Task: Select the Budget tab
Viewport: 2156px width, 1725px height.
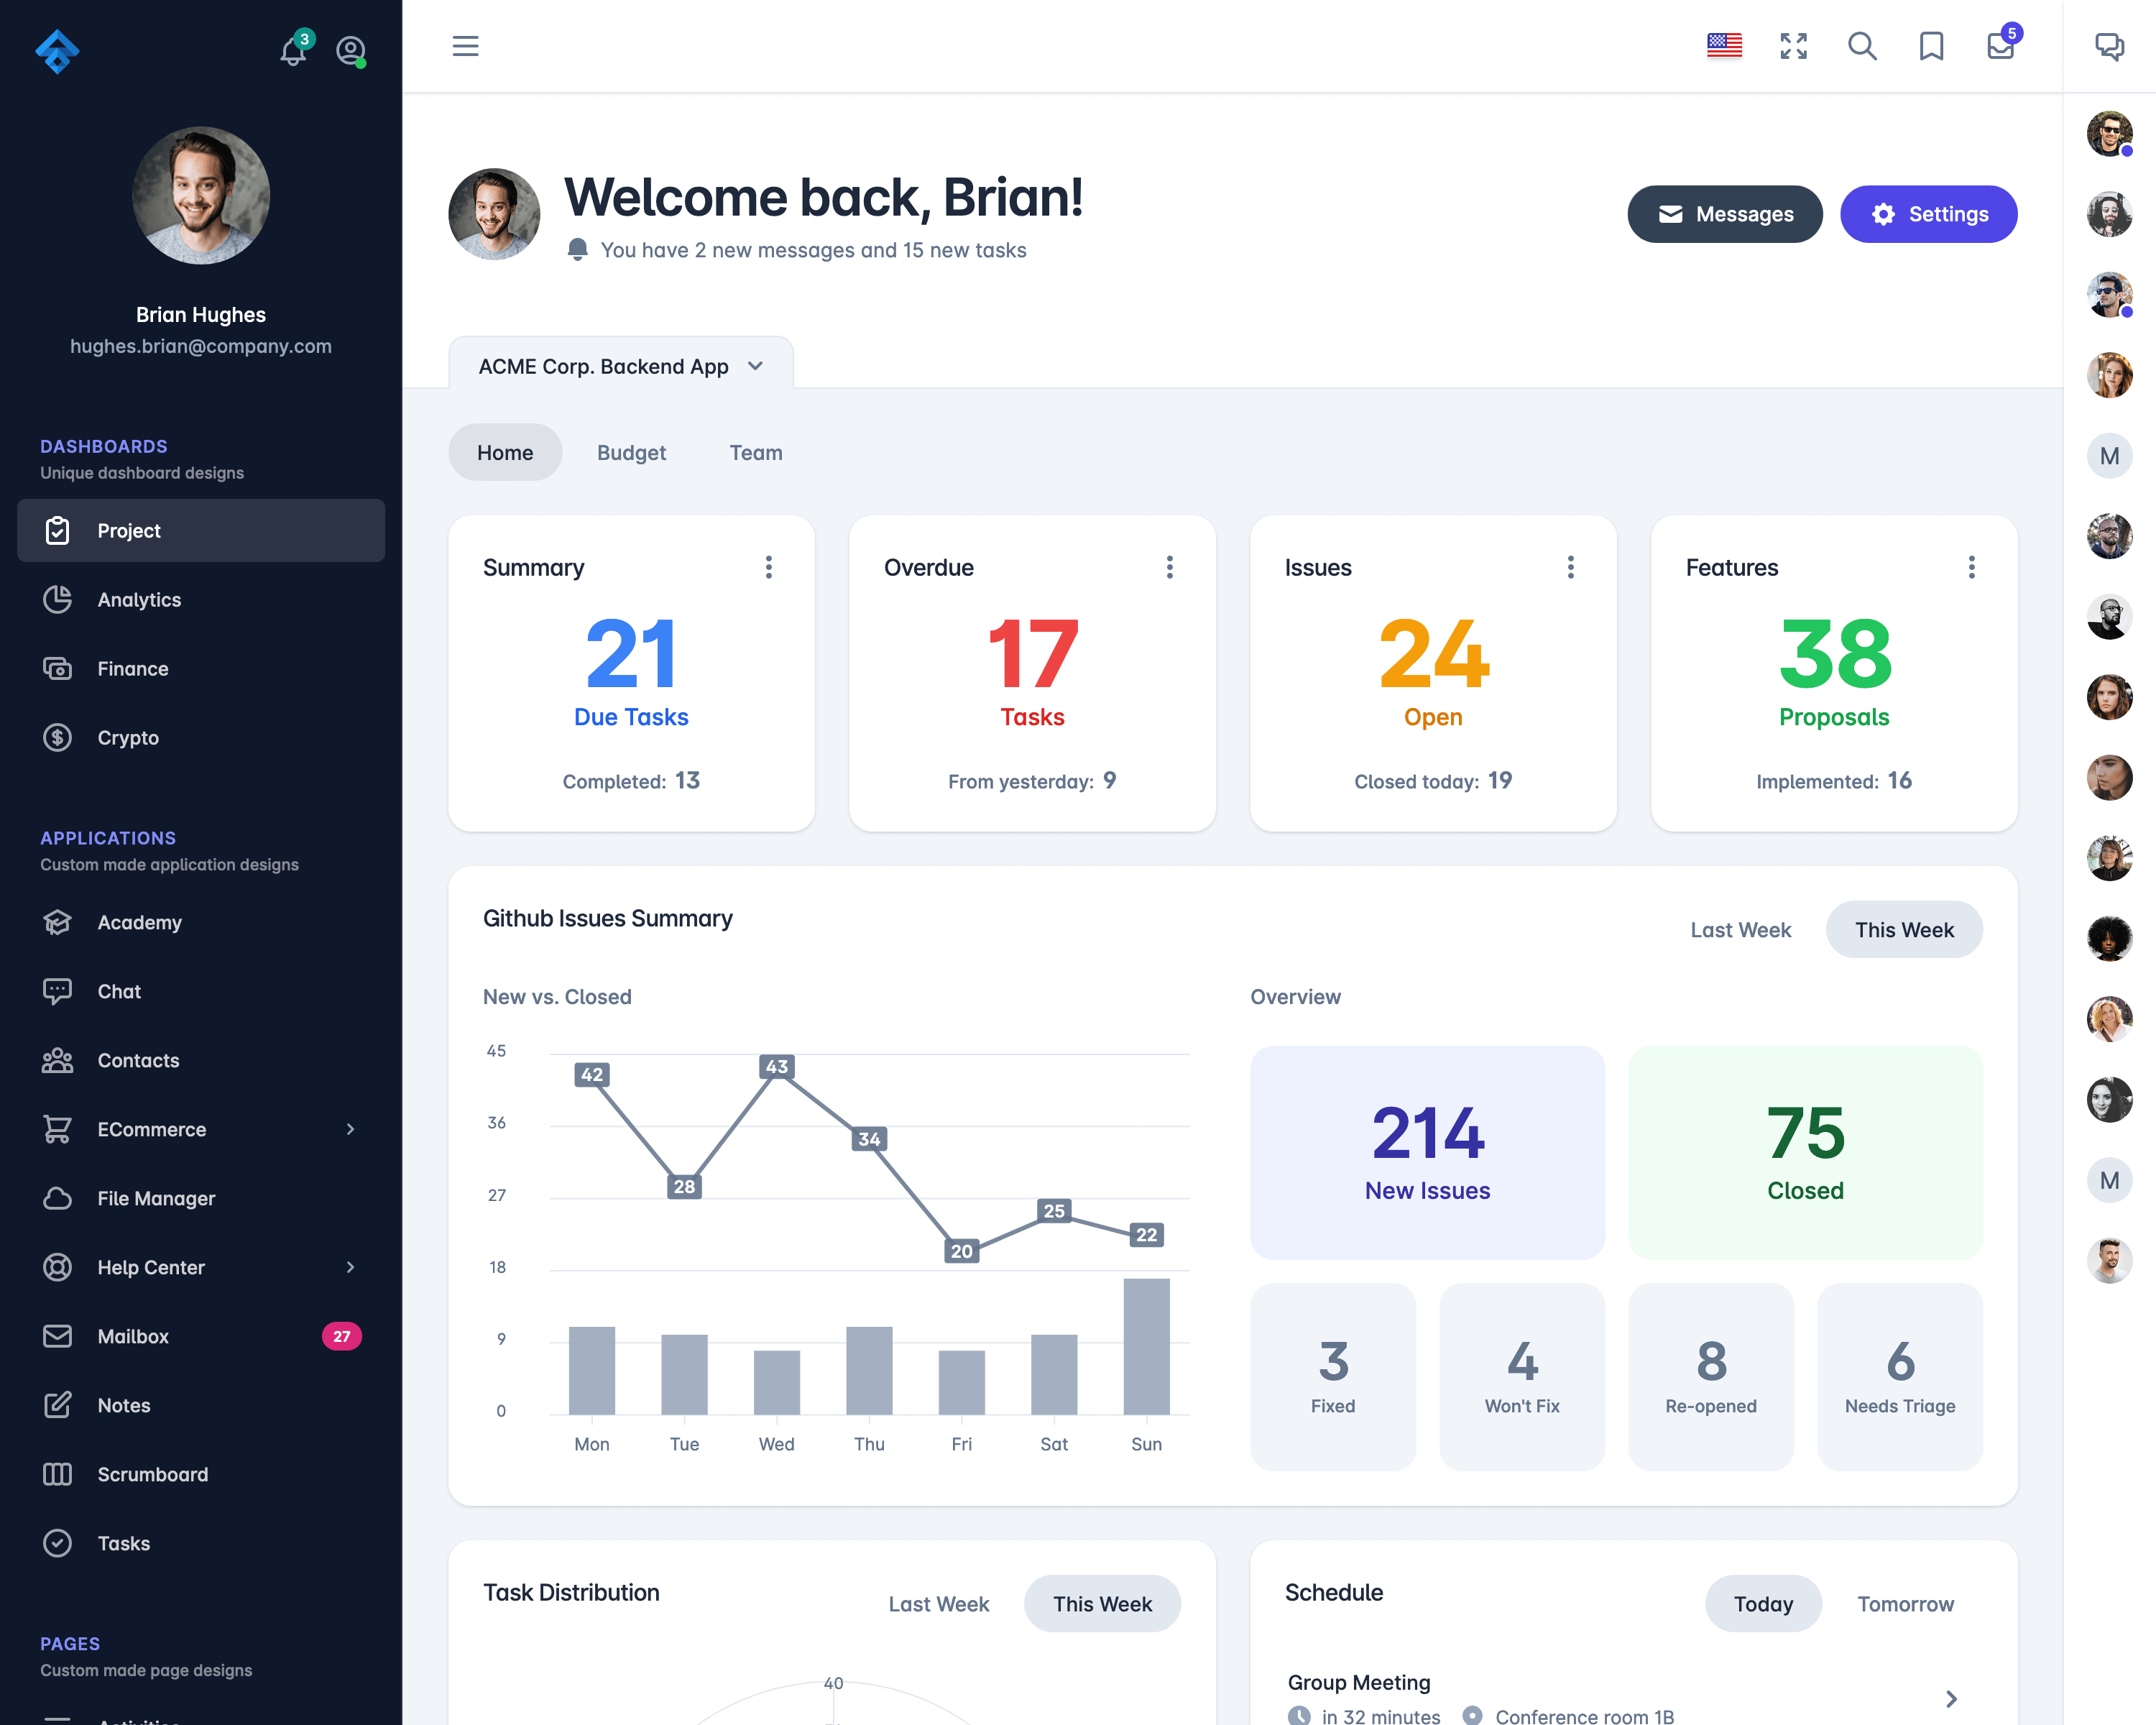Action: [632, 452]
